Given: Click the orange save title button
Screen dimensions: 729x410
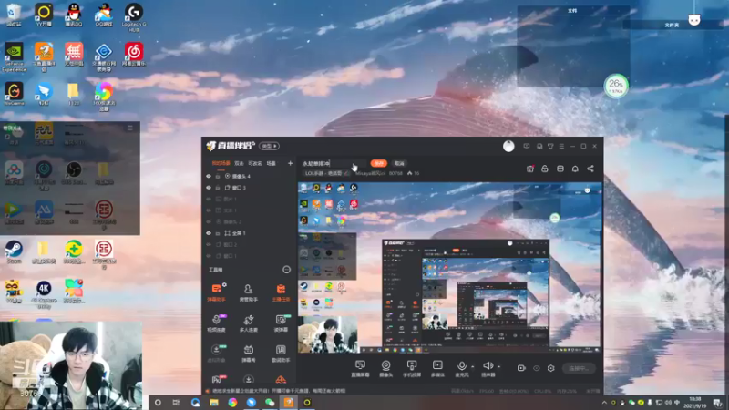Looking at the screenshot, I should pyautogui.click(x=379, y=163).
